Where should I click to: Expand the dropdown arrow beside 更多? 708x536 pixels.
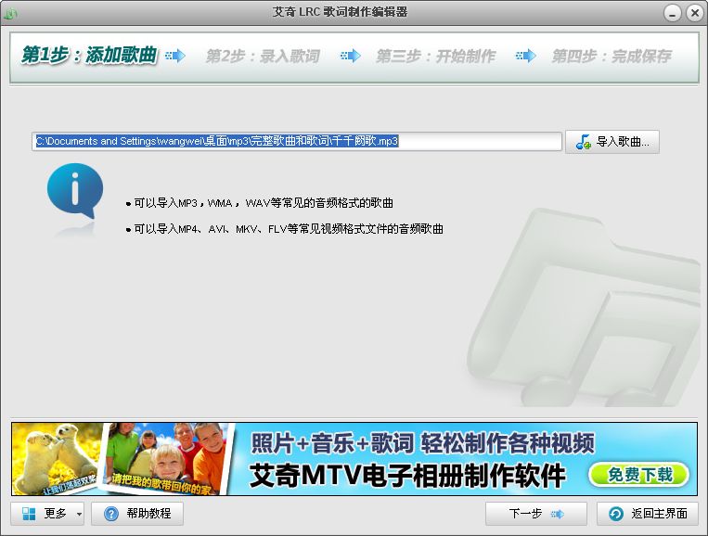pyautogui.click(x=80, y=514)
